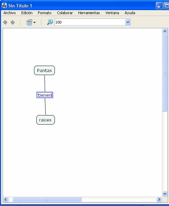Expand the views icon dropdown arrow
Screen dimensions: 169x206
coord(35,23)
